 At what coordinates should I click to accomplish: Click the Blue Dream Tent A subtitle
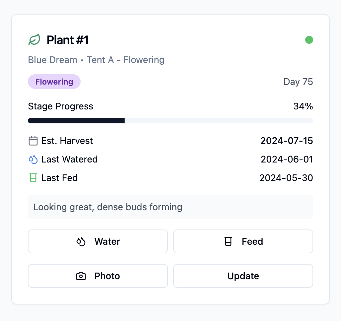click(x=96, y=60)
